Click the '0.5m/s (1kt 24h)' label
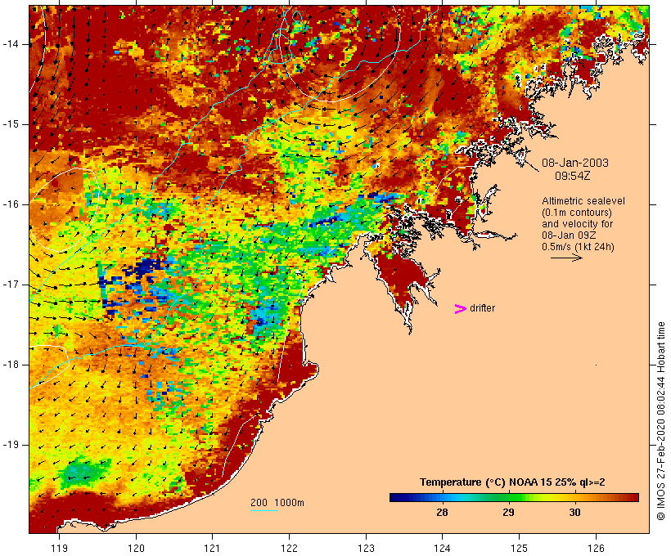The image size is (671, 556). point(579,247)
